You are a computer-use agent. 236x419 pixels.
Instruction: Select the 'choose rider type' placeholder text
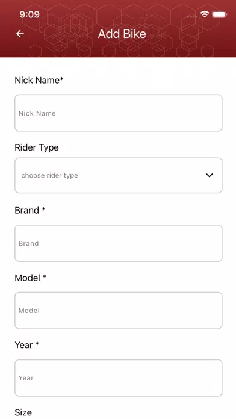50,176
